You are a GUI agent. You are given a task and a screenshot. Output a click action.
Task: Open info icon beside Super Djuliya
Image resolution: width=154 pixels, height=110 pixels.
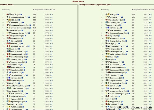tap(126, 83)
